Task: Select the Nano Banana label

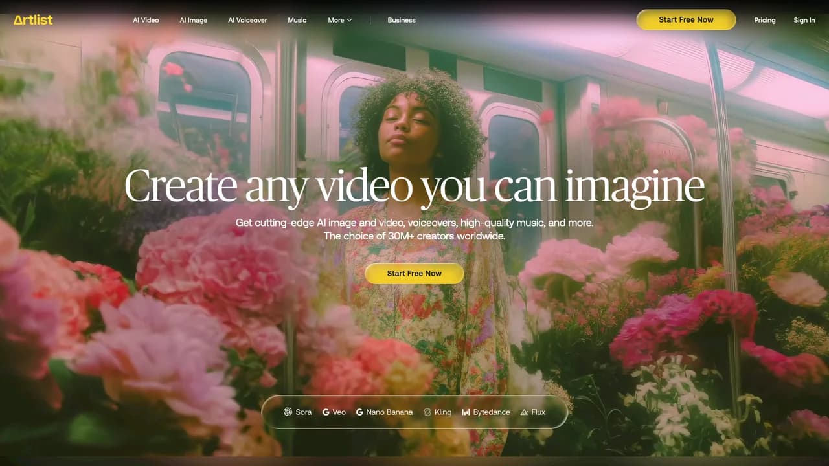Action: coord(389,412)
